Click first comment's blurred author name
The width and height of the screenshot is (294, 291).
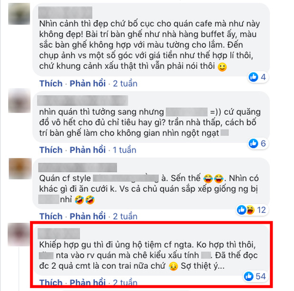65,12
